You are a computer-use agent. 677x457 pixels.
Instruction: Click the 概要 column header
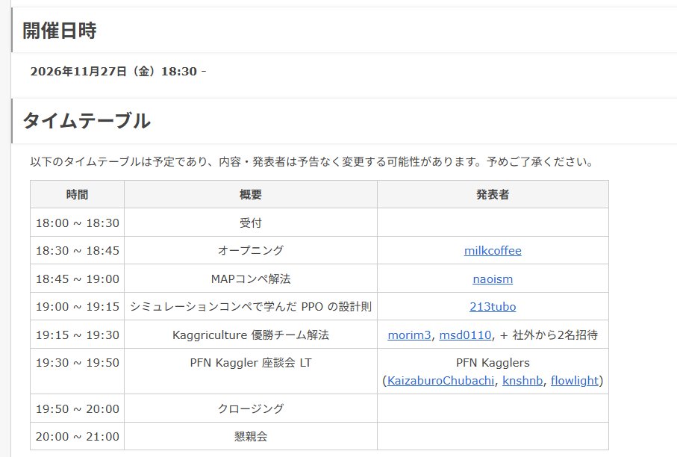251,194
